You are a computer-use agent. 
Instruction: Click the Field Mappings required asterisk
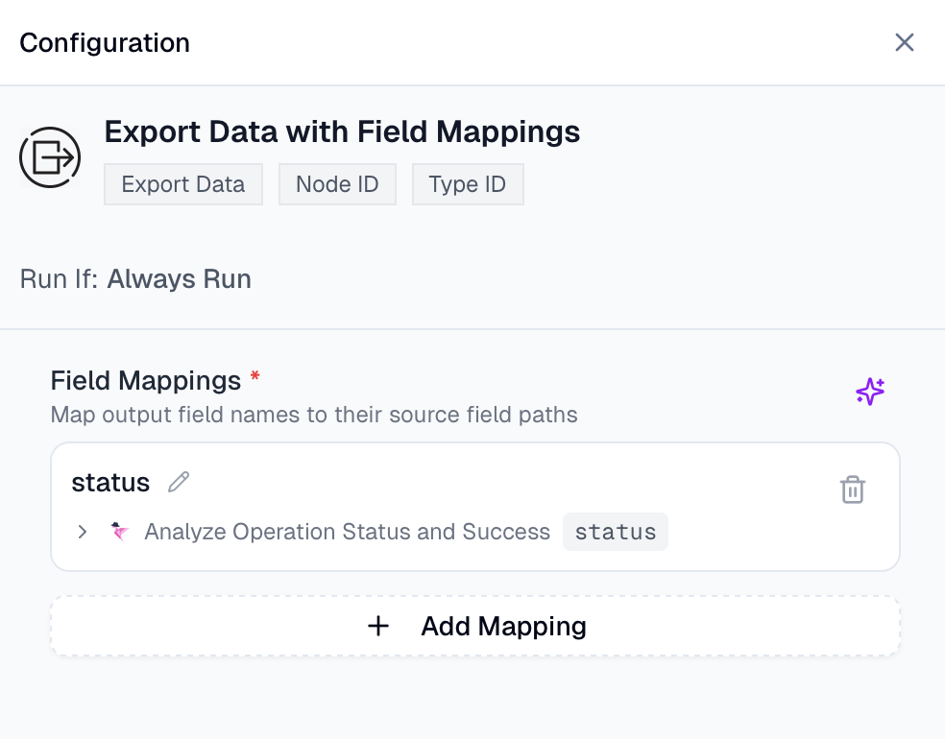click(x=254, y=378)
